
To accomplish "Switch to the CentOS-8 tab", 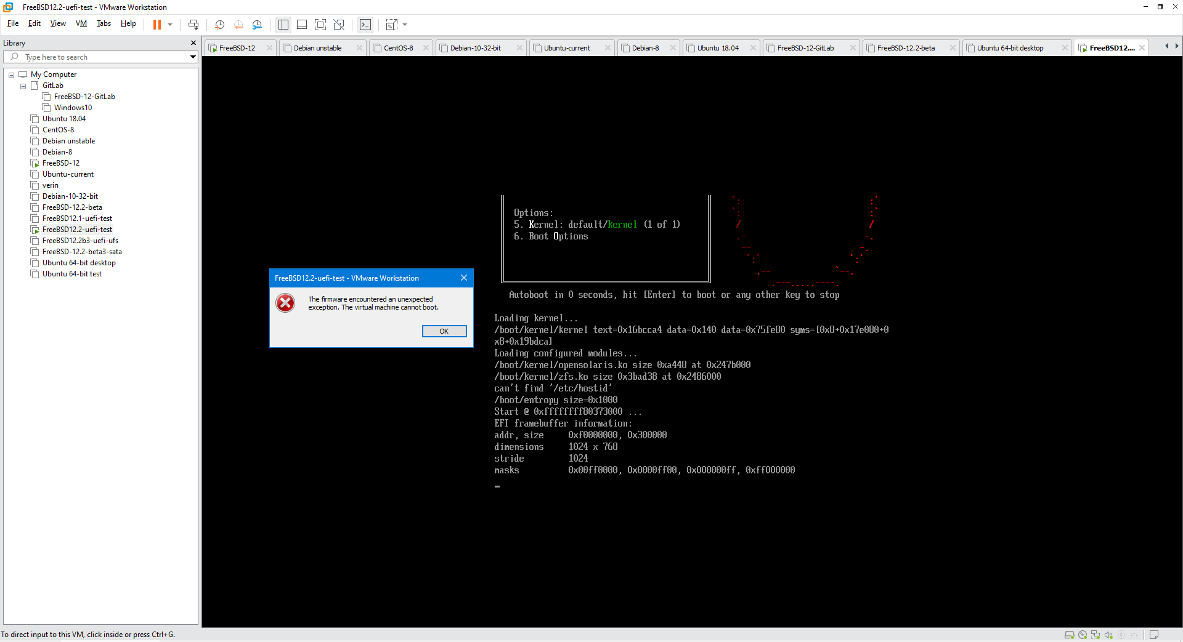I will 398,48.
